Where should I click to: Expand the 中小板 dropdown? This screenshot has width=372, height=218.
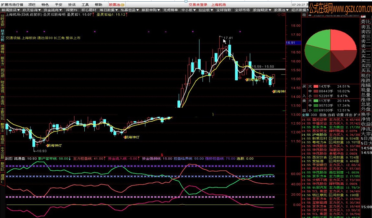click(189, 10)
